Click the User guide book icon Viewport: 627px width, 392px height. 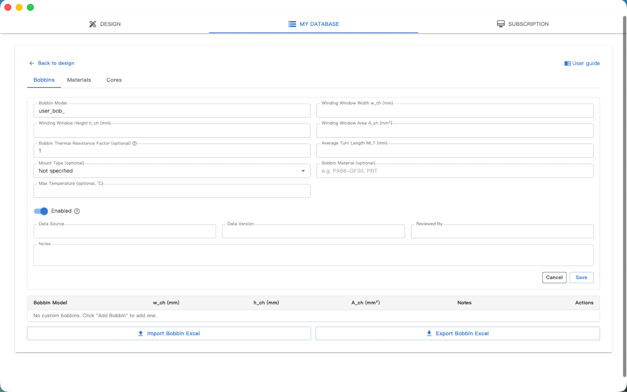coord(567,64)
